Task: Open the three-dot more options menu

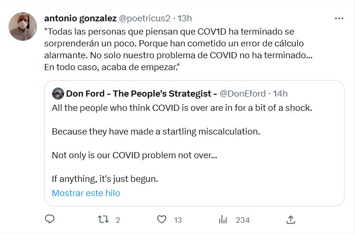Action: [339, 18]
